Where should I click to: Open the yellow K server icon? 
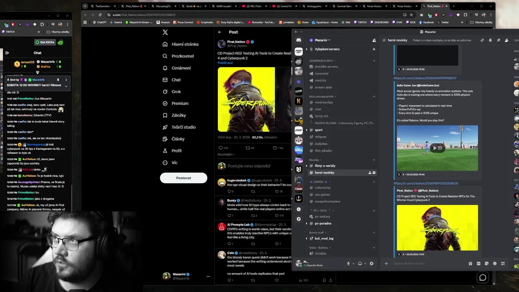pyautogui.click(x=298, y=101)
